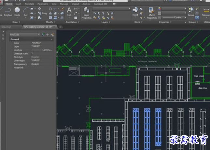Viewport: 210px width, 150px height.
Task: Select the Circle draw tool
Action: 17,12
